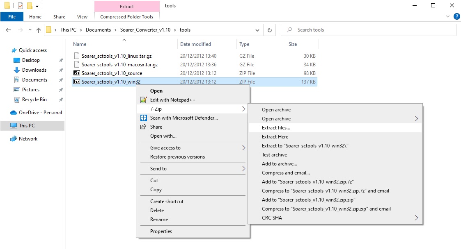Image resolution: width=461 pixels, height=249 pixels.
Task: Unpin Pictures from Quick access
Action: (x=61, y=90)
